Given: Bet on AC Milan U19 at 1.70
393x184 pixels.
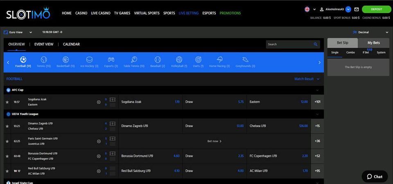Looking at the screenshot, I should pos(279,171).
